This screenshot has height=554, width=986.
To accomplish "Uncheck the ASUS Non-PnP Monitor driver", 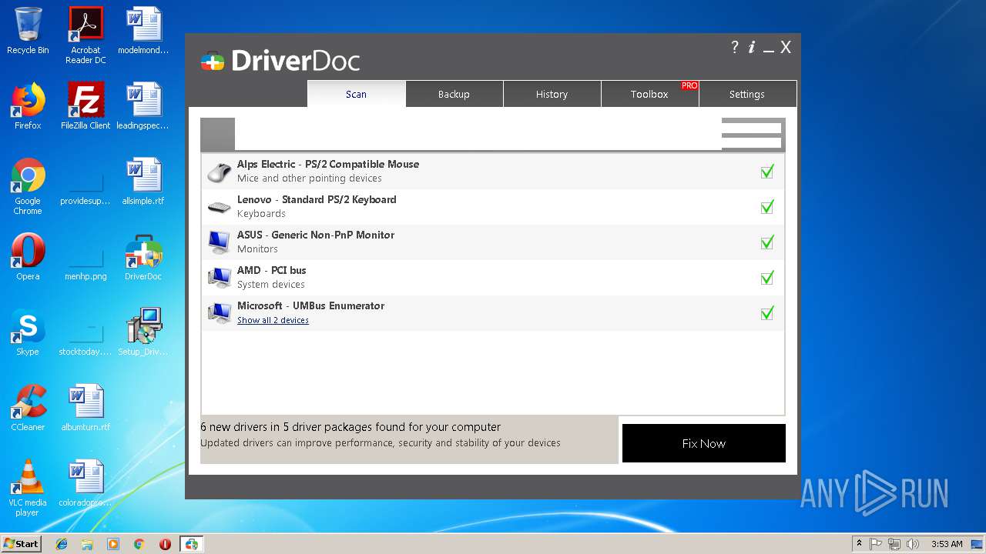I will point(767,242).
